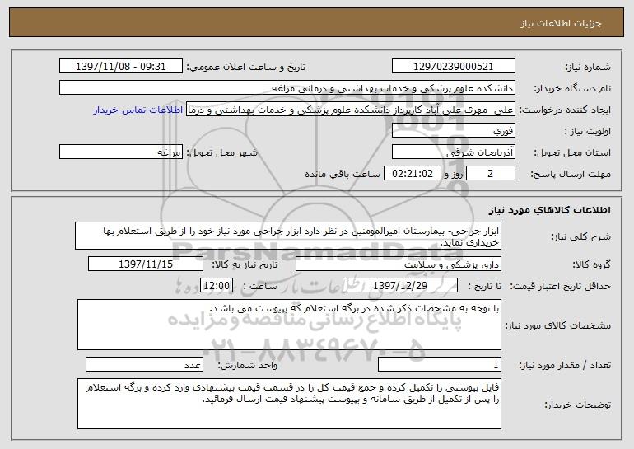Select the واحد شمارش field showing عدد

(x=144, y=365)
